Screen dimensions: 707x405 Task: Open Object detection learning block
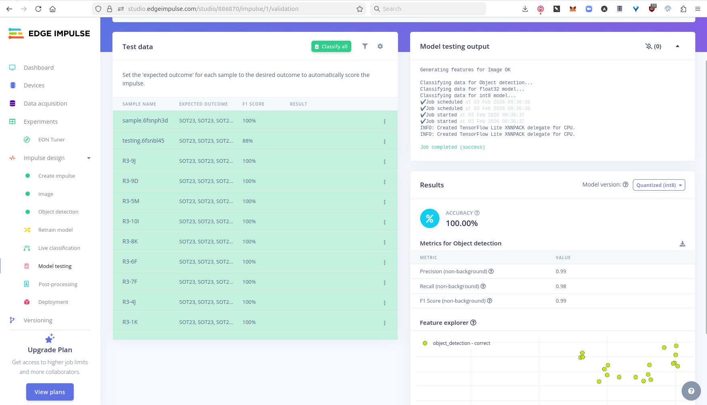coord(58,212)
